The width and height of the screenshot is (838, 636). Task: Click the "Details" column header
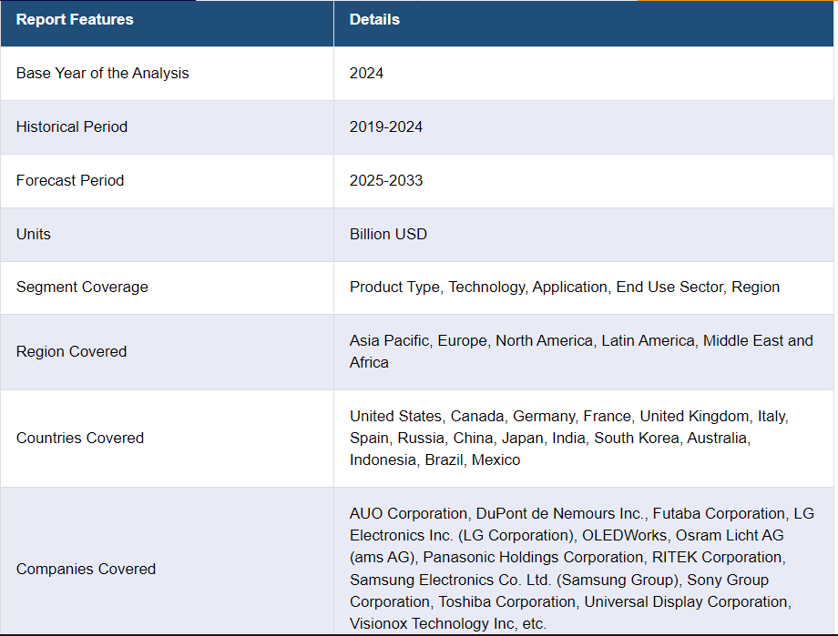374,19
